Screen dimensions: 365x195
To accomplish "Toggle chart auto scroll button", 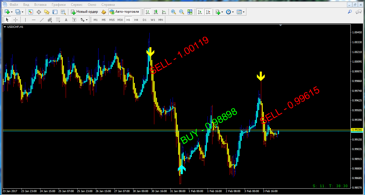I will coord(200,12).
